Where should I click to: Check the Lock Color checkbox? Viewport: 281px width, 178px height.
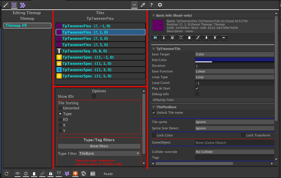(154, 135)
